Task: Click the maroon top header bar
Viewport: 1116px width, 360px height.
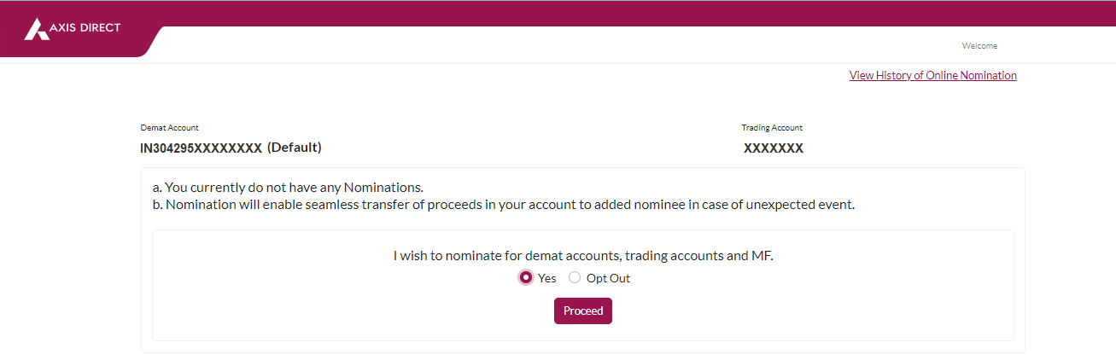Action: [x=558, y=14]
